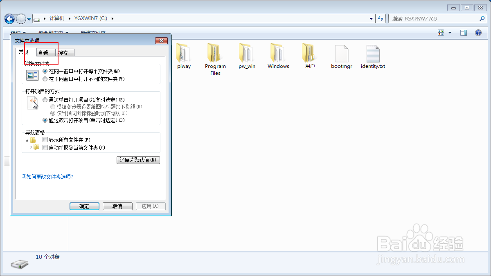
Task: Open the recent pages dropdown arrow
Action: [x=29, y=19]
